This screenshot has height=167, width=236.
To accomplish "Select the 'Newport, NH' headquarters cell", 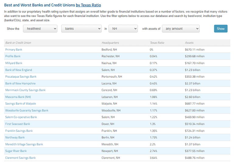I will pos(110,151).
